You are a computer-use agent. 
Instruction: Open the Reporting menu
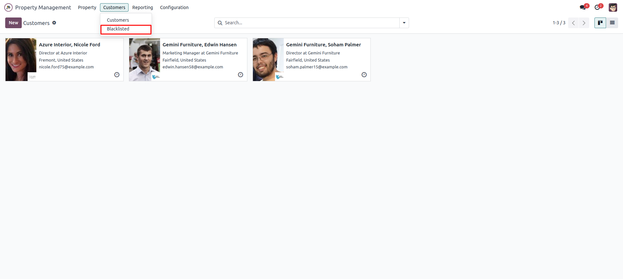coord(143,7)
